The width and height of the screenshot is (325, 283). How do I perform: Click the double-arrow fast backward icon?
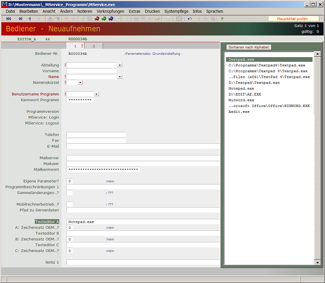click(x=20, y=19)
